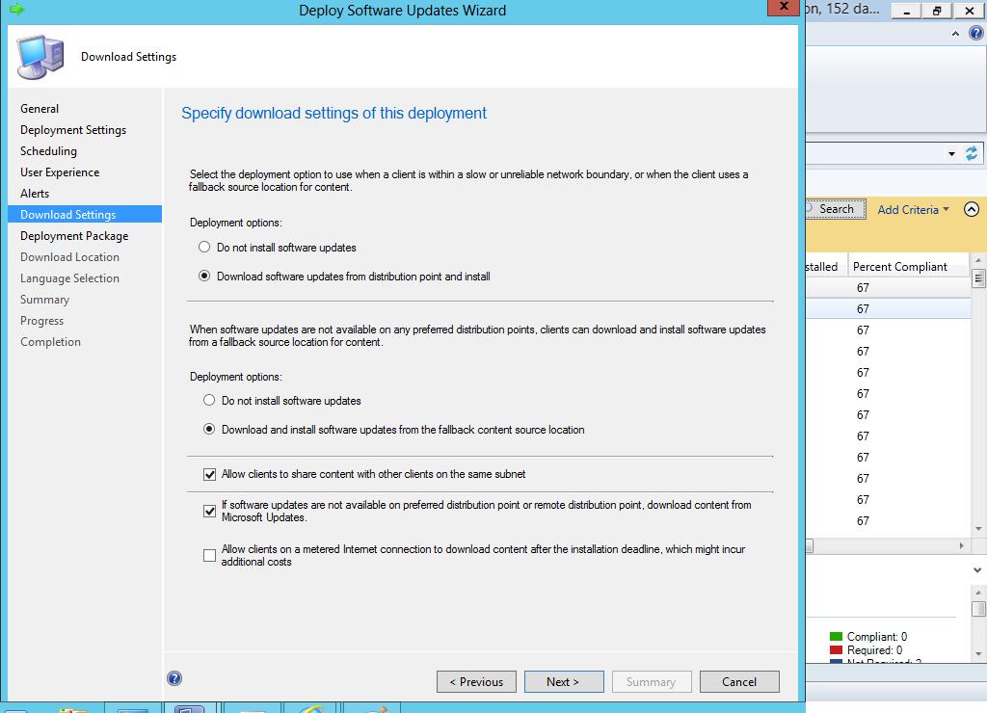Enable metered Internet connection download checkbox
Image resolution: width=987 pixels, height=713 pixels.
pyautogui.click(x=209, y=555)
